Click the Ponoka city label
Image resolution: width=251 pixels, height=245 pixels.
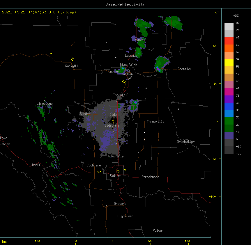[140, 40]
